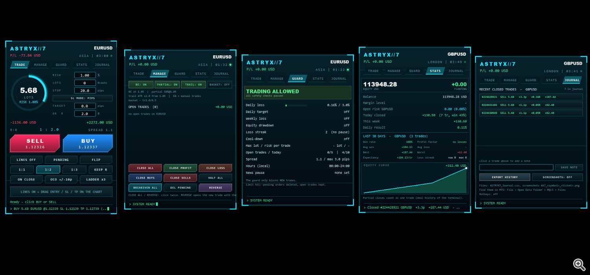The height and width of the screenshot is (275, 590).
Task: Click the LADDER x3 button
Action: click(x=96, y=179)
